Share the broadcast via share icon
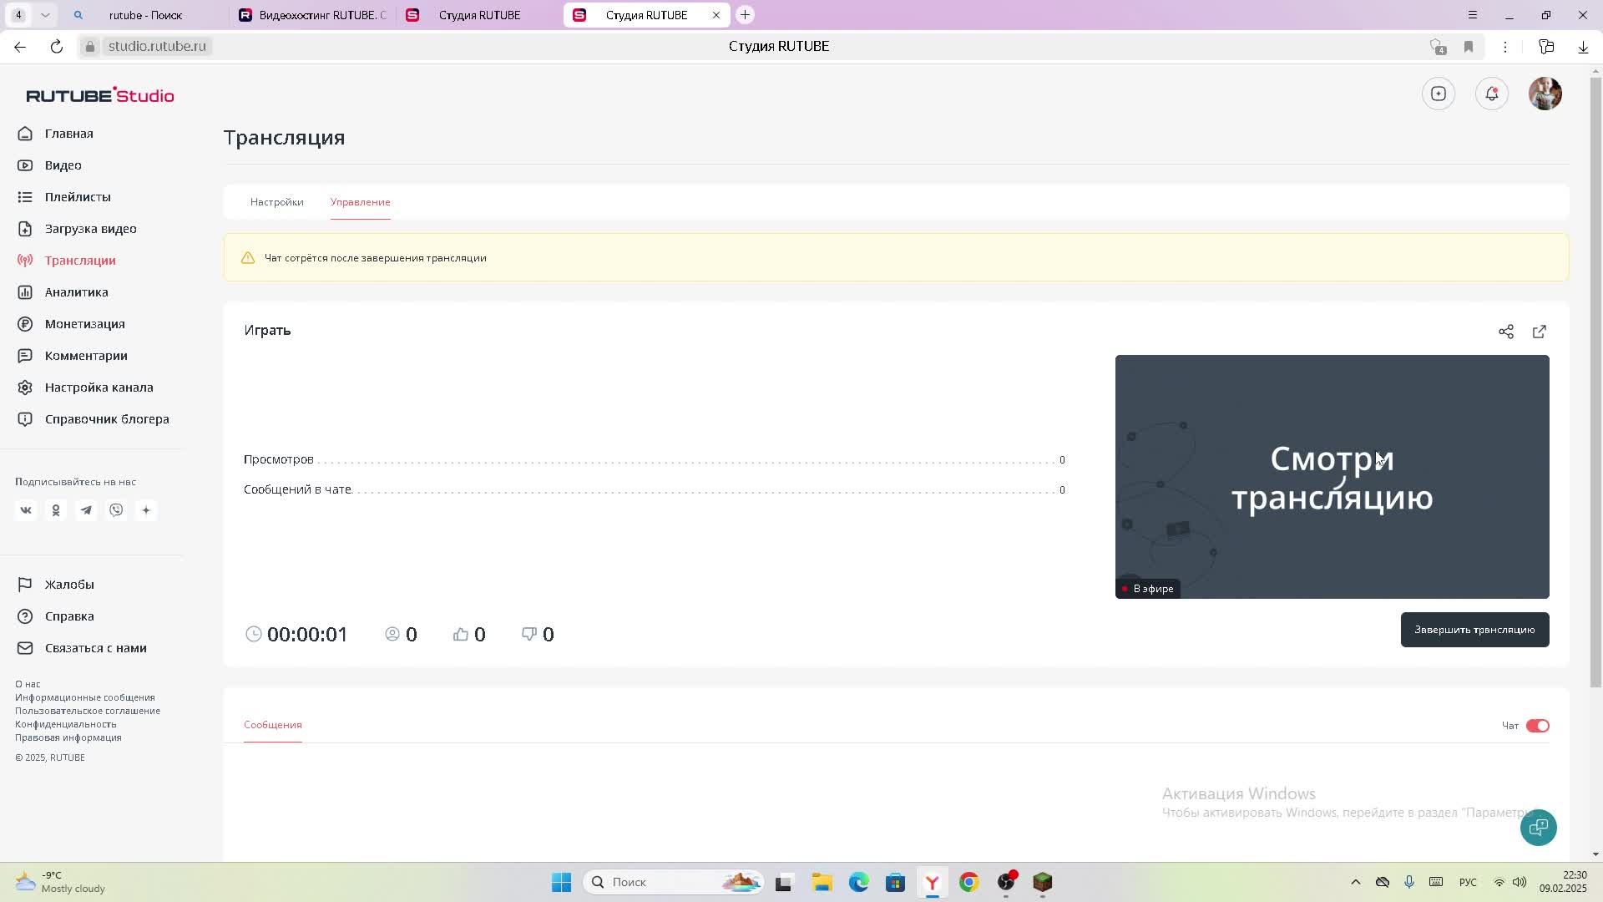 1506,332
